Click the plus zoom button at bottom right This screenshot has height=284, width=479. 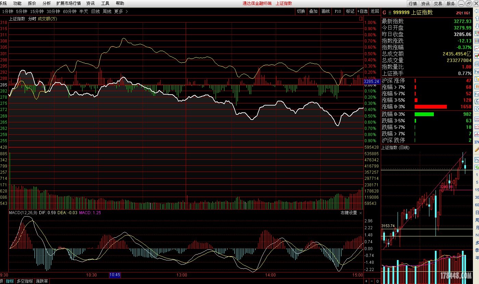tap(366, 281)
